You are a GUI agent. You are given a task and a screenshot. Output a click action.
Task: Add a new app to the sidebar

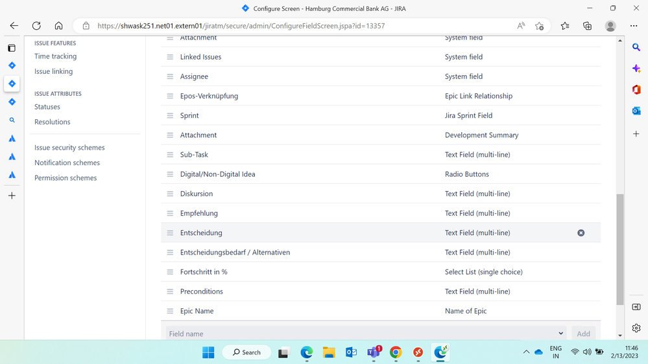[636, 133]
